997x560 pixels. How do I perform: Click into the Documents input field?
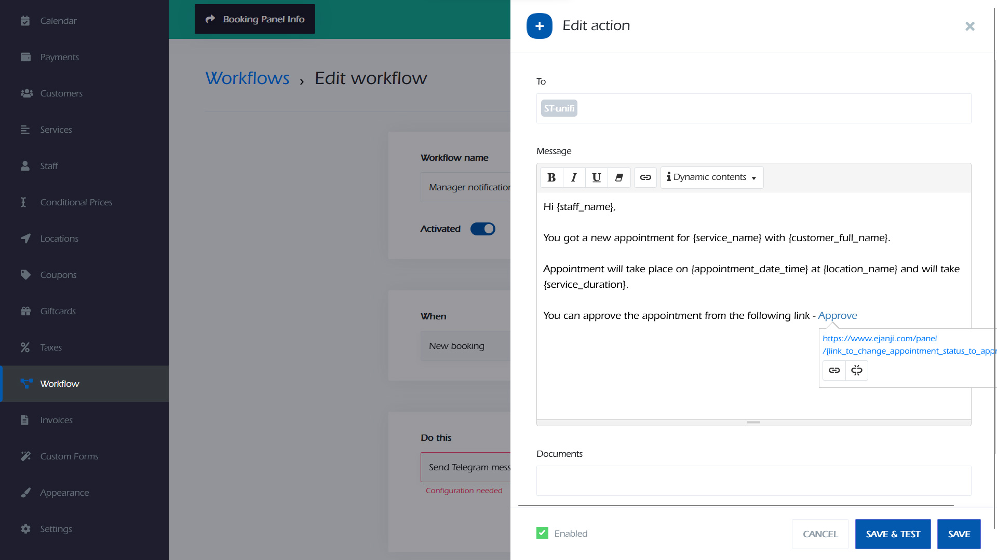coord(753,481)
